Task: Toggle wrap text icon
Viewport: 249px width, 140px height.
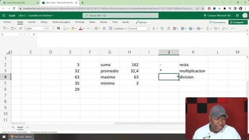Action: pos(104,28)
